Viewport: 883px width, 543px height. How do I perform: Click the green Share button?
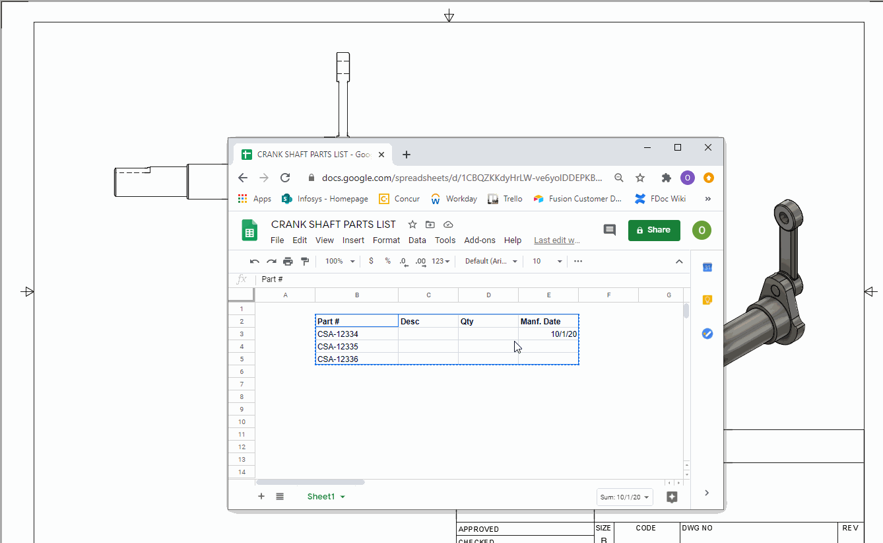[653, 230]
